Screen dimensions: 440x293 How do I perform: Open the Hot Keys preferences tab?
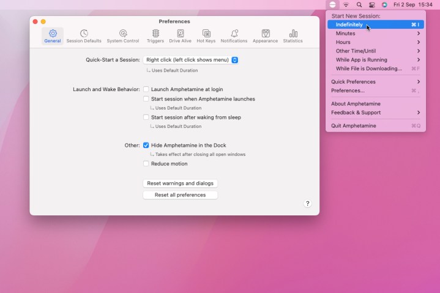click(x=206, y=36)
